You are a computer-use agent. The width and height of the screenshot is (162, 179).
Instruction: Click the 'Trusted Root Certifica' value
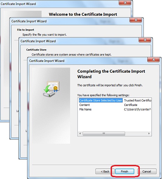coord(138,100)
